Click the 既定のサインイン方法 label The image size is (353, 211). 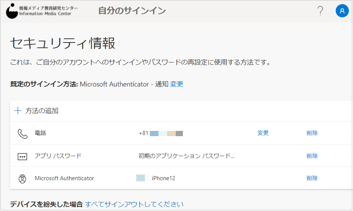coord(44,84)
